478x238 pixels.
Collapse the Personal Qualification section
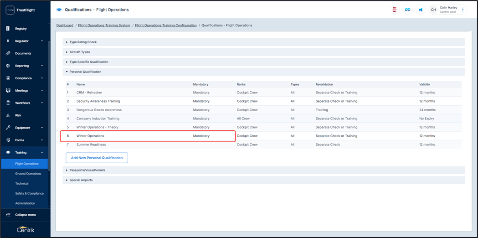click(85, 72)
